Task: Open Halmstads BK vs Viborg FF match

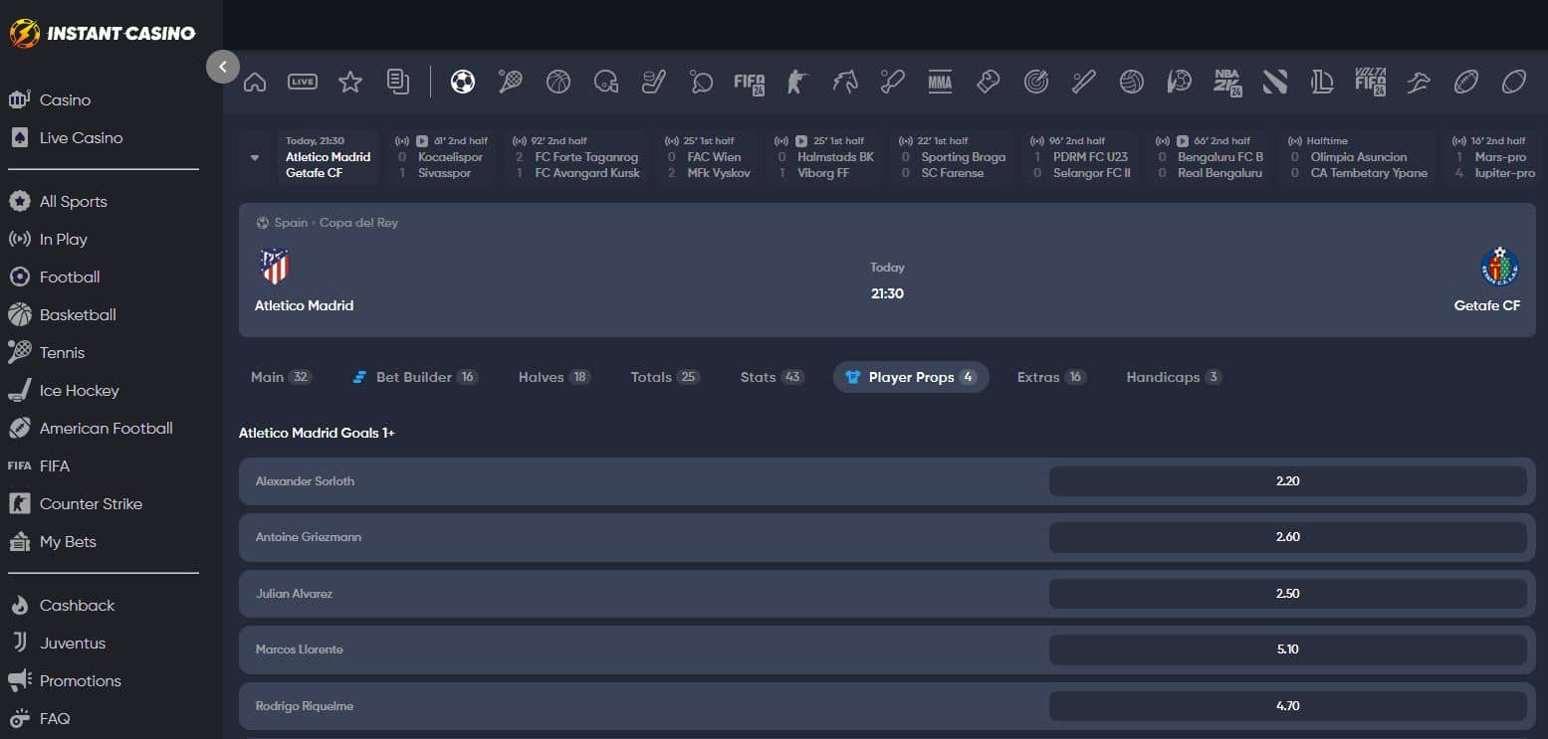Action: pyautogui.click(x=825, y=157)
